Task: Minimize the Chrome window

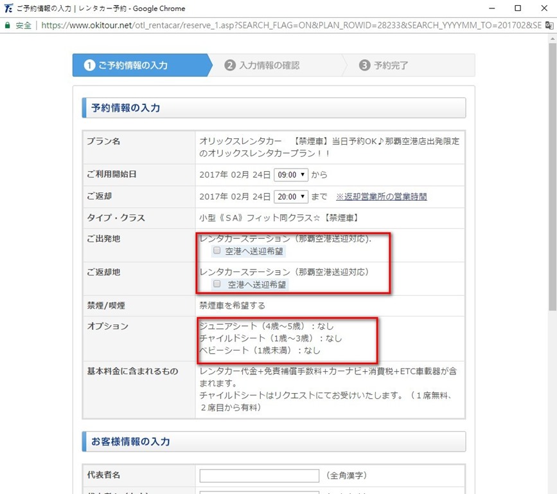Action: pos(489,8)
